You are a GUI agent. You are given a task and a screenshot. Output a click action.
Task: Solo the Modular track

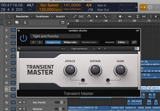click(24, 109)
